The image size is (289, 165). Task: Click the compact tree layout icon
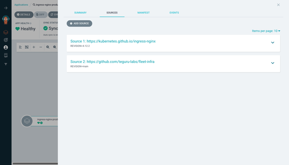tap(20, 47)
